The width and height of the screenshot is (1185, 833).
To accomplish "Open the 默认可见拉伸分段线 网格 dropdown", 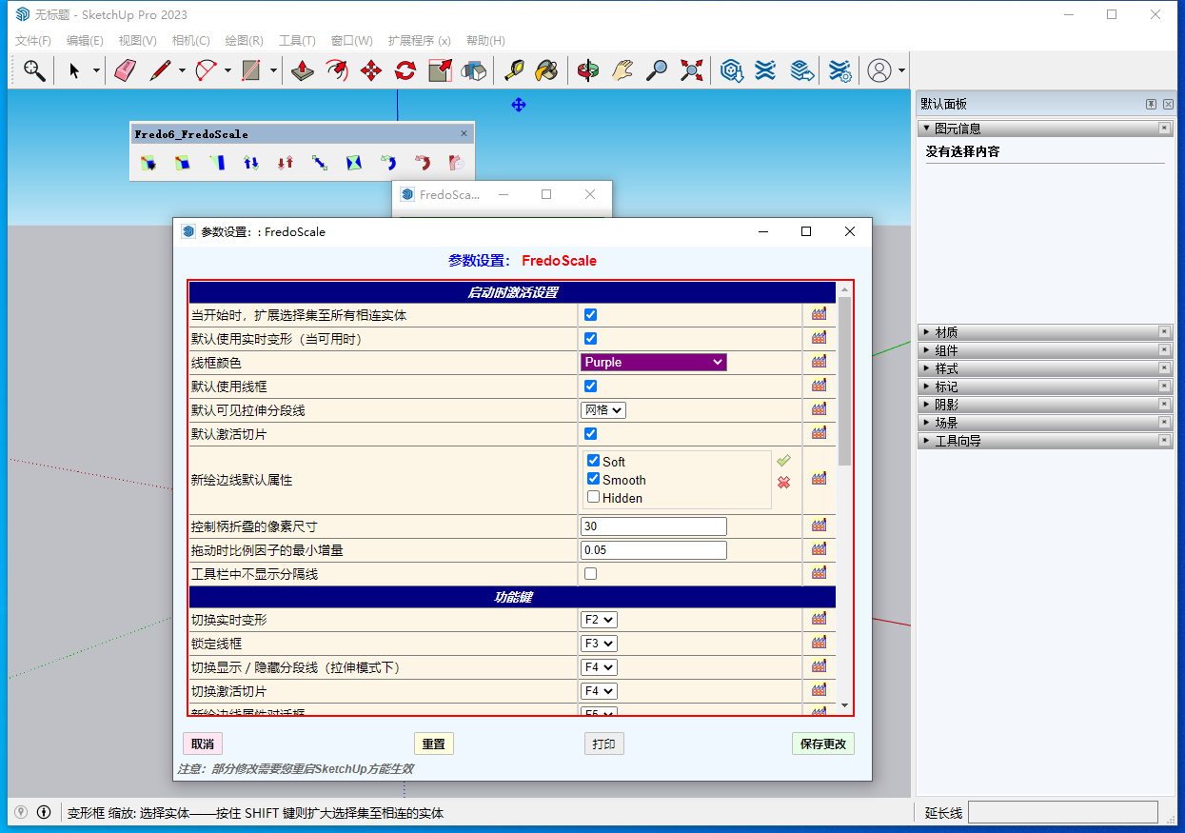I will pyautogui.click(x=603, y=409).
